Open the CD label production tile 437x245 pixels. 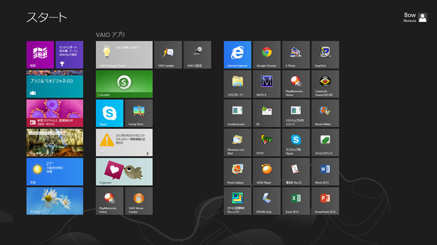point(296,113)
